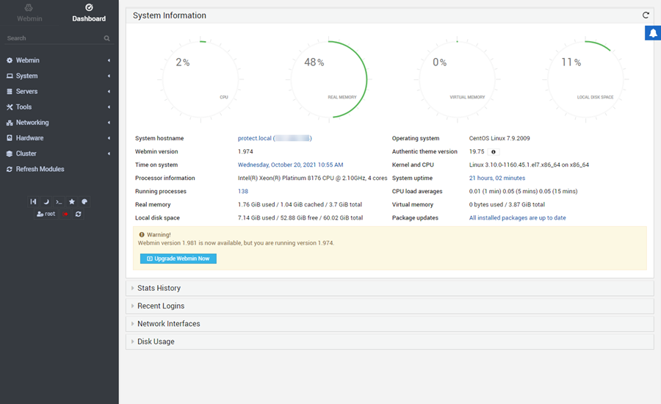Open favorites with the star icon
661x404 pixels.
point(72,201)
